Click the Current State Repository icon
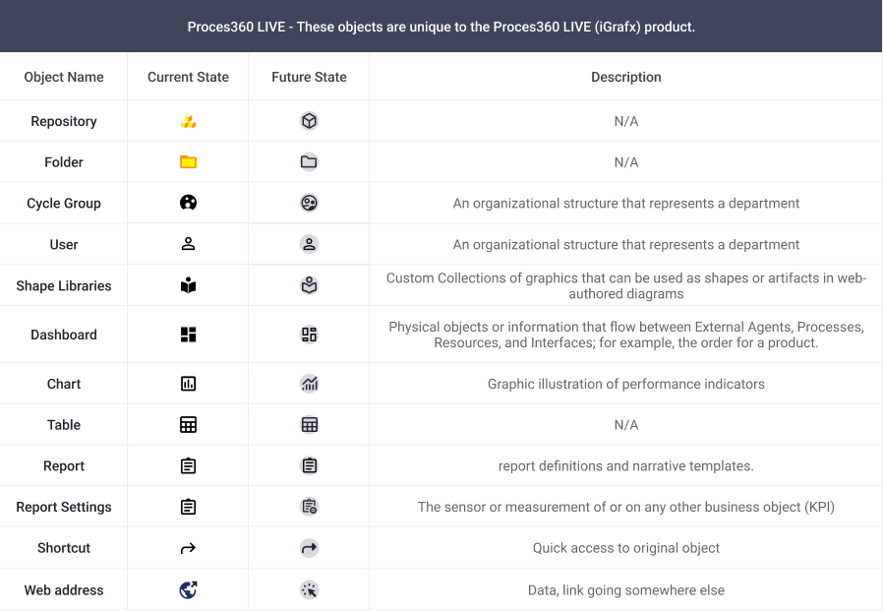 pyautogui.click(x=188, y=121)
